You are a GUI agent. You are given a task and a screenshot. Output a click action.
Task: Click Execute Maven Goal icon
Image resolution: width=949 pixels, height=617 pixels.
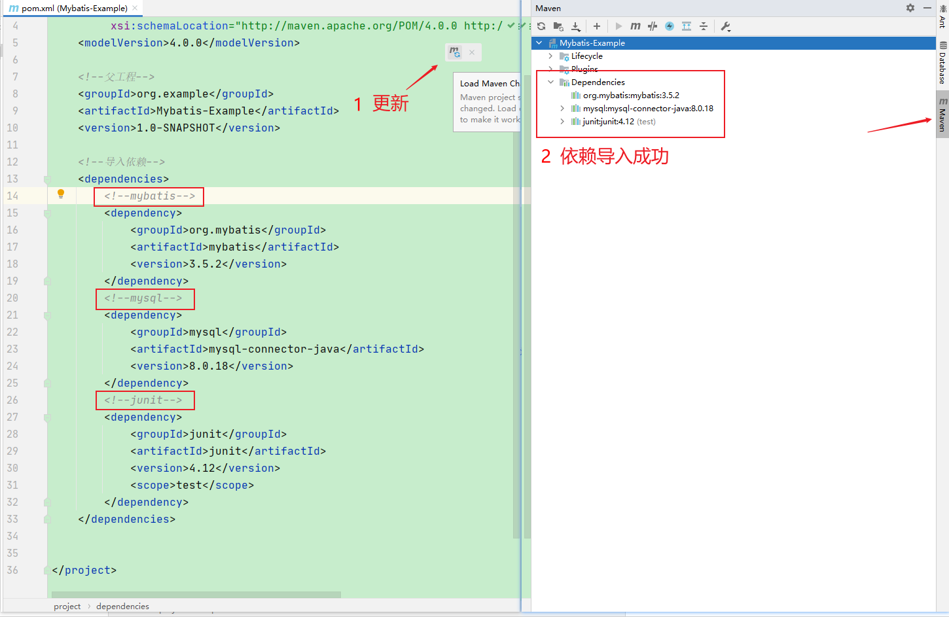(636, 26)
